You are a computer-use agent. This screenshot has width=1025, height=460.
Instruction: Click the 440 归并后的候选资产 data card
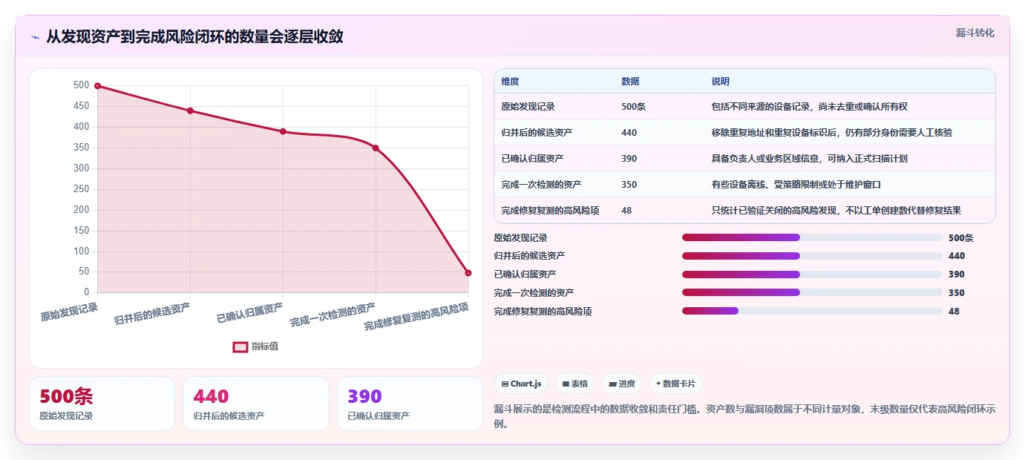pyautogui.click(x=255, y=404)
